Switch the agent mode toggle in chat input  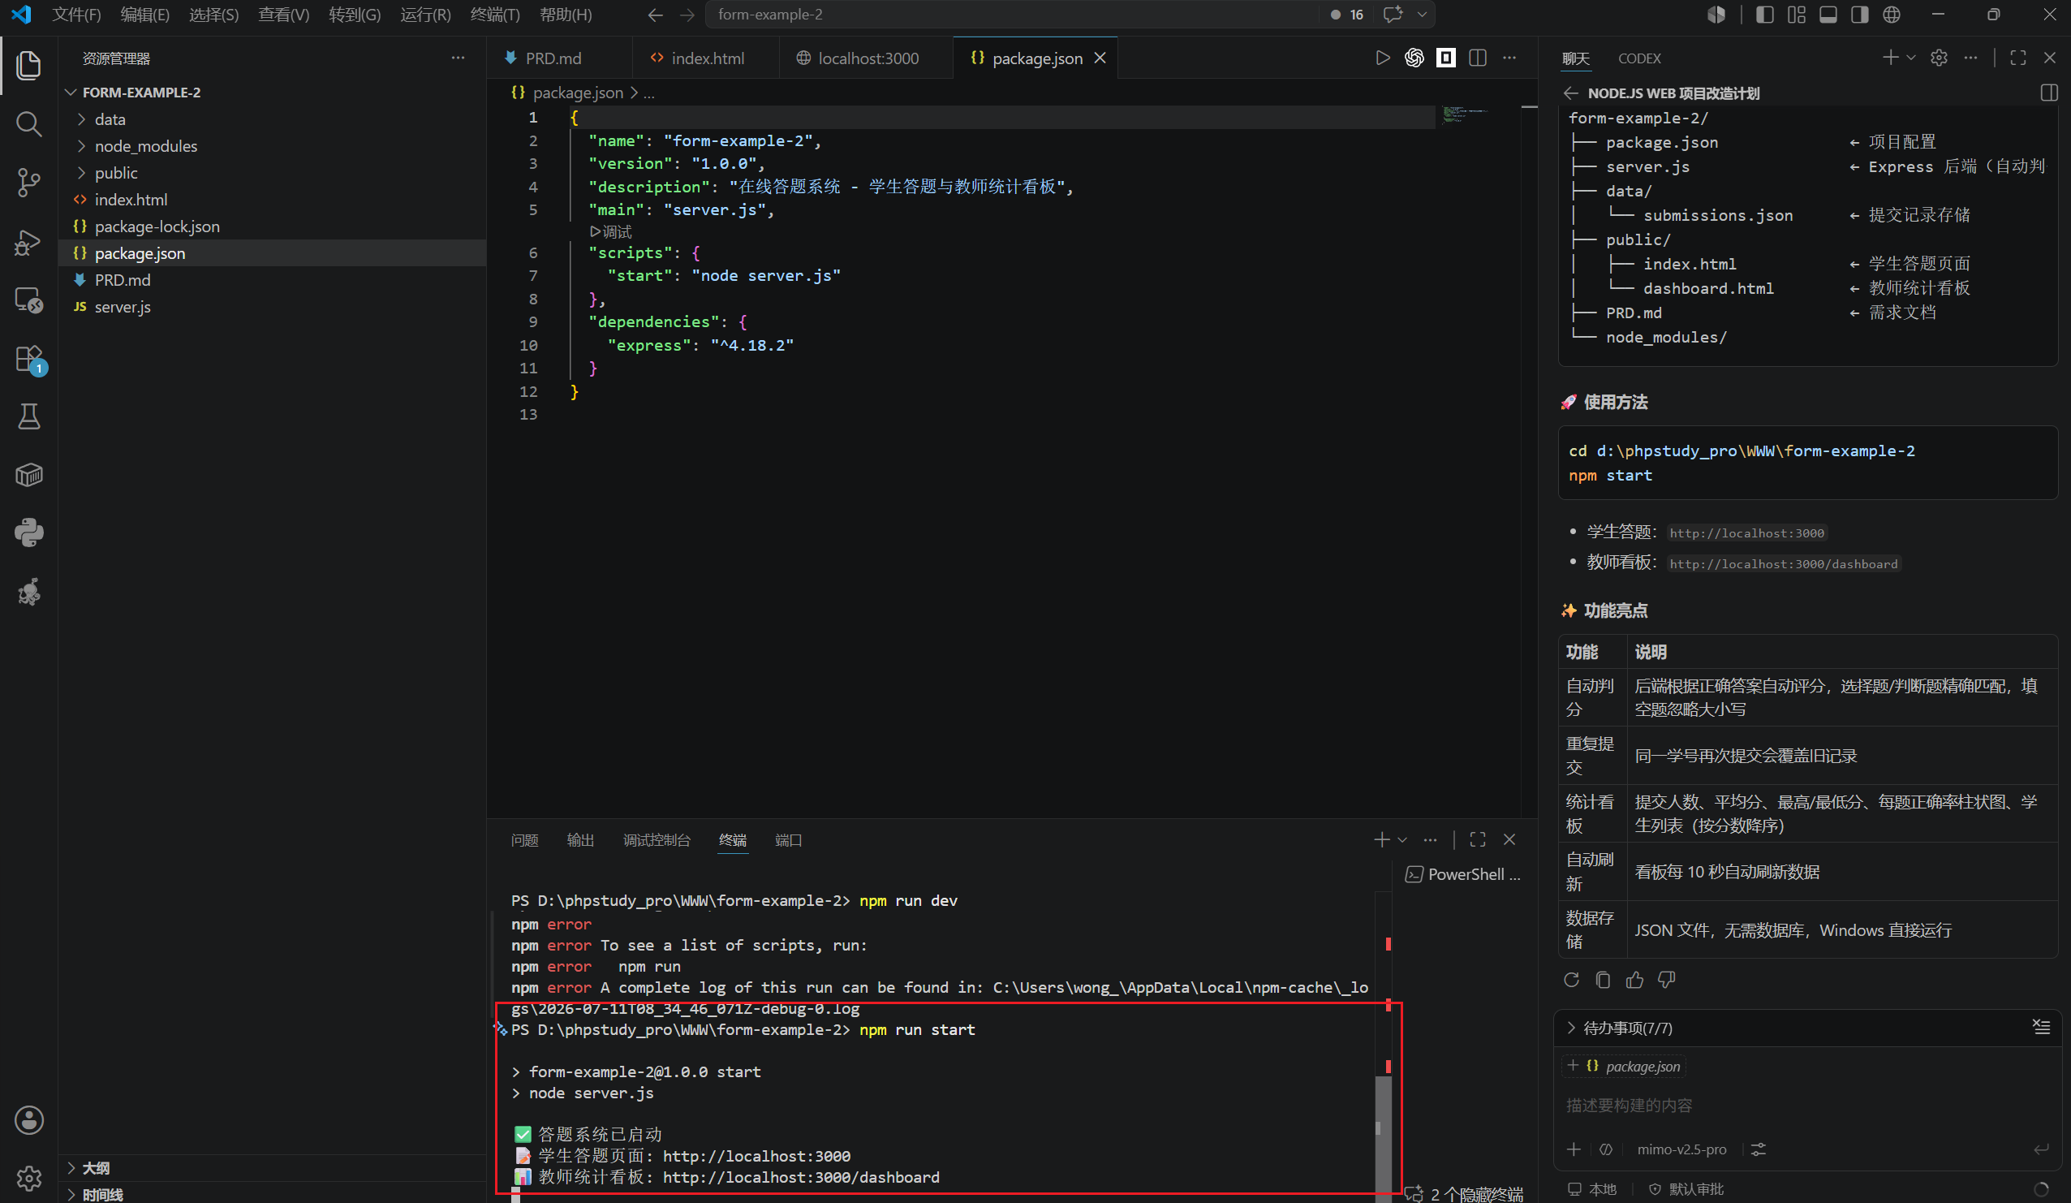[1606, 1149]
